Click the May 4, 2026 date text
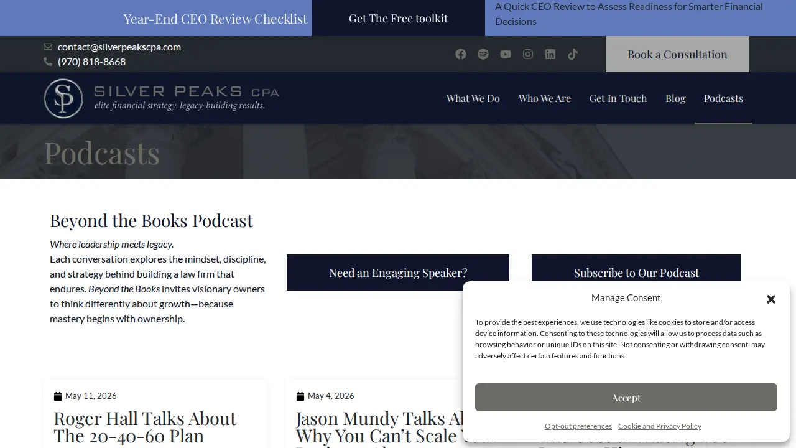The width and height of the screenshot is (796, 448). tap(331, 396)
